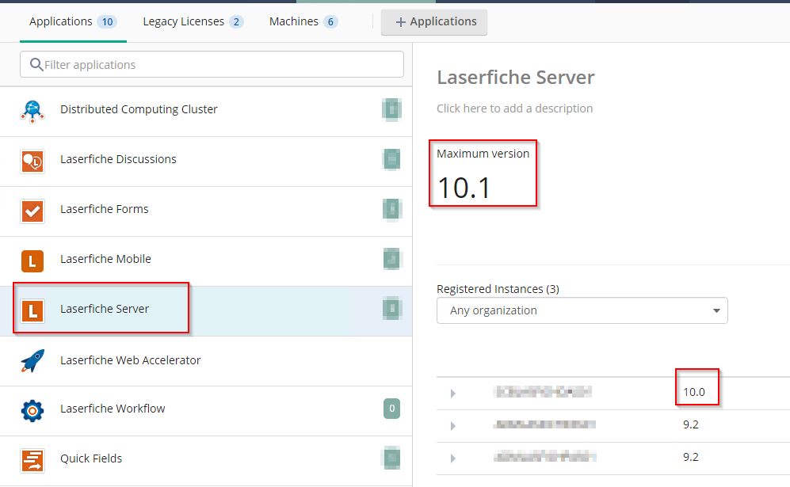The height and width of the screenshot is (487, 790).
Task: Click the Laserfiche Mobile app icon
Action: [32, 261]
